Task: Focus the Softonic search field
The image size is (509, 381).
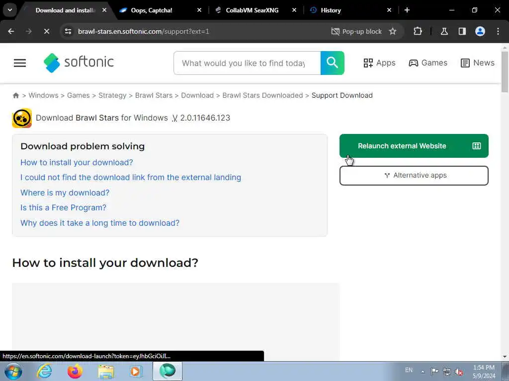Action: (x=247, y=63)
